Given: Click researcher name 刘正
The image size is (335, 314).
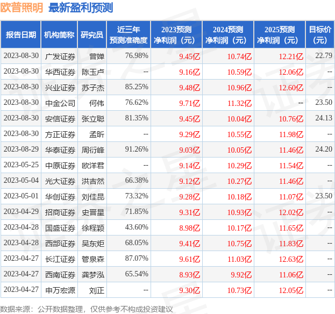Looking at the screenshot, I should click(x=97, y=290).
